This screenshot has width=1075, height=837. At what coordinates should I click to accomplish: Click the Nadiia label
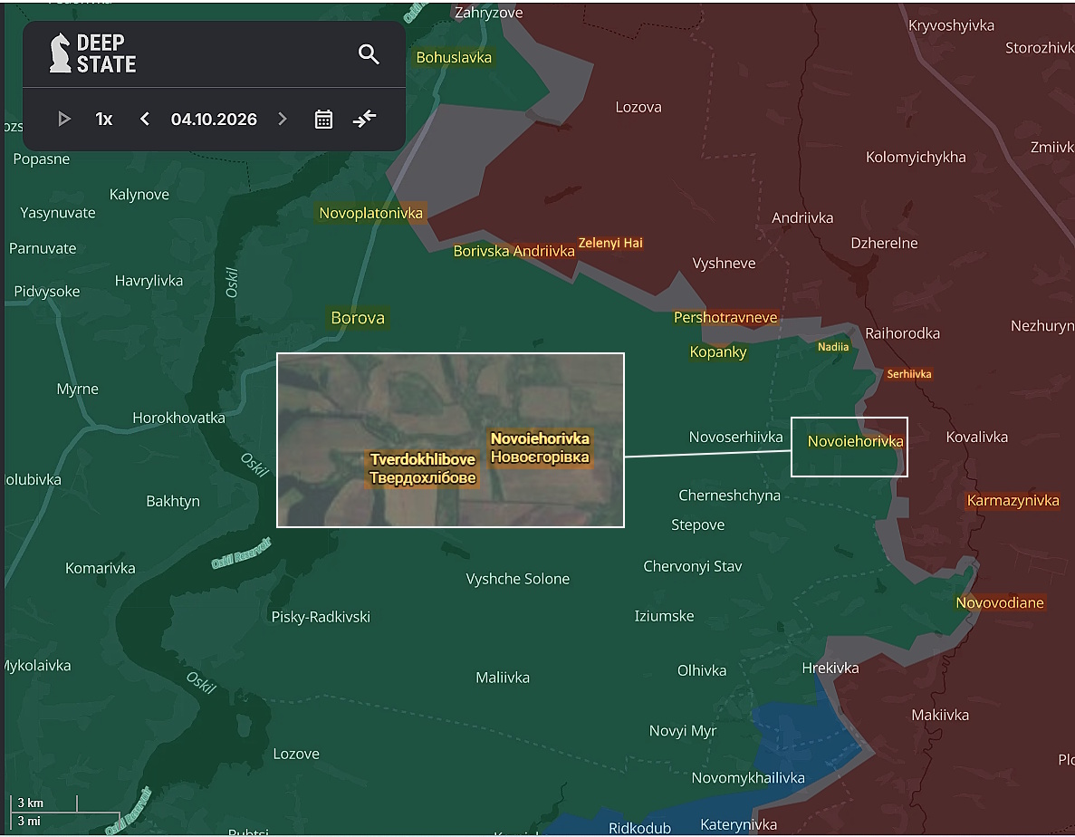coord(833,347)
